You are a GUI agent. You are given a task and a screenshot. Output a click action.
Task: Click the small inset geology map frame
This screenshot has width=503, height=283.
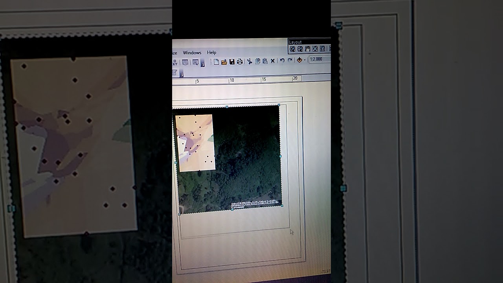pos(195,143)
